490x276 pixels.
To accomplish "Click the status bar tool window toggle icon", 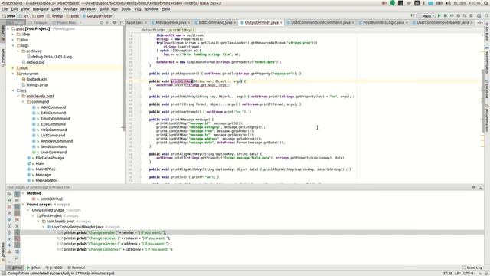I will [x=3, y=274].
